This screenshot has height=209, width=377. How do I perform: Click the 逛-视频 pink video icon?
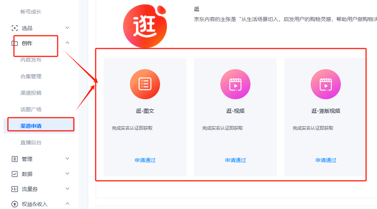point(235,84)
